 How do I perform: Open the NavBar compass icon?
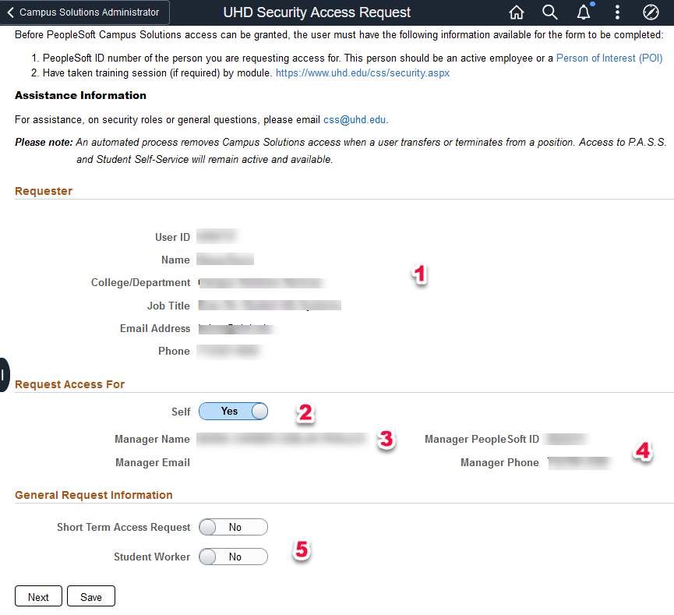pos(651,12)
